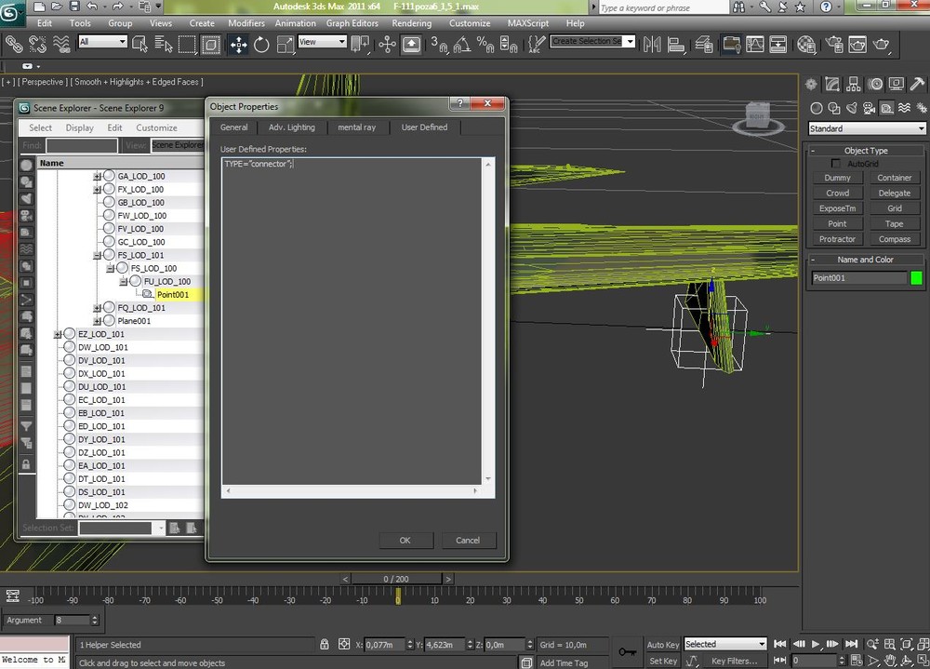Toggle the Auto Key button
The image size is (930, 669).
coord(663,644)
